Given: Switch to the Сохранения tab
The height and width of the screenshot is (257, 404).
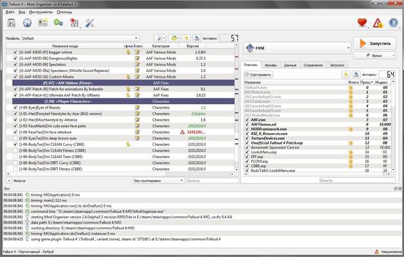Looking at the screenshot, I should [x=313, y=66].
